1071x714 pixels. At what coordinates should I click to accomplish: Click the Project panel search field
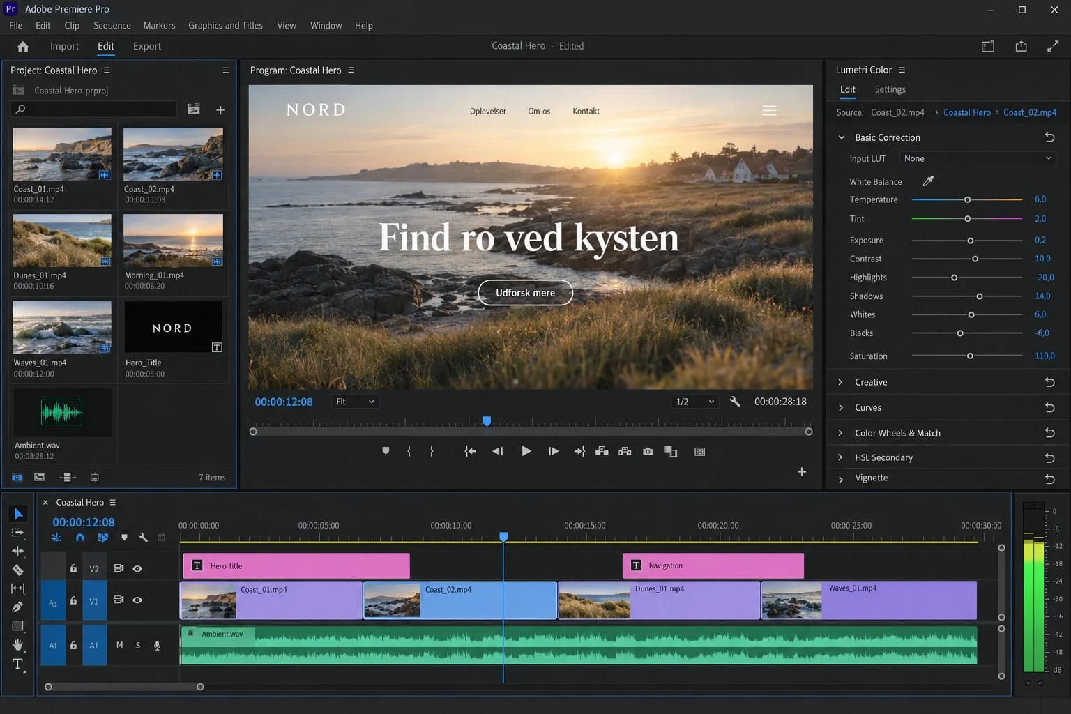tap(93, 109)
